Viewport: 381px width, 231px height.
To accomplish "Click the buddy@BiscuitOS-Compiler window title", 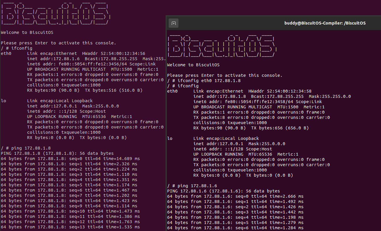I will (325, 23).
